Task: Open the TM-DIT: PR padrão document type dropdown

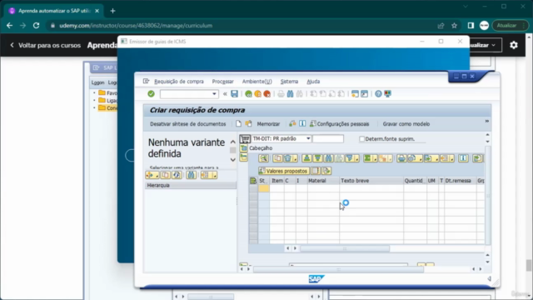Action: point(308,139)
